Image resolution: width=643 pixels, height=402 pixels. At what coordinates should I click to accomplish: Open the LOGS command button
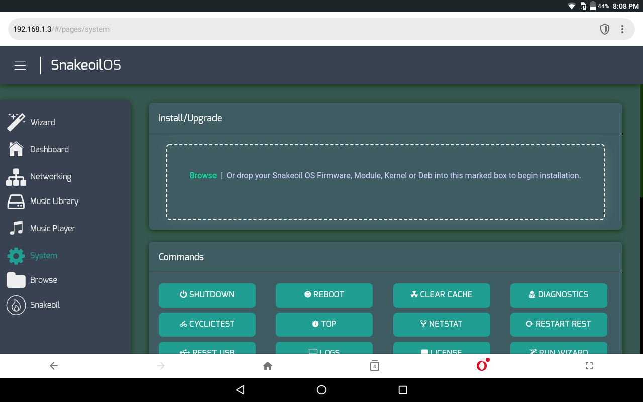tap(324, 348)
